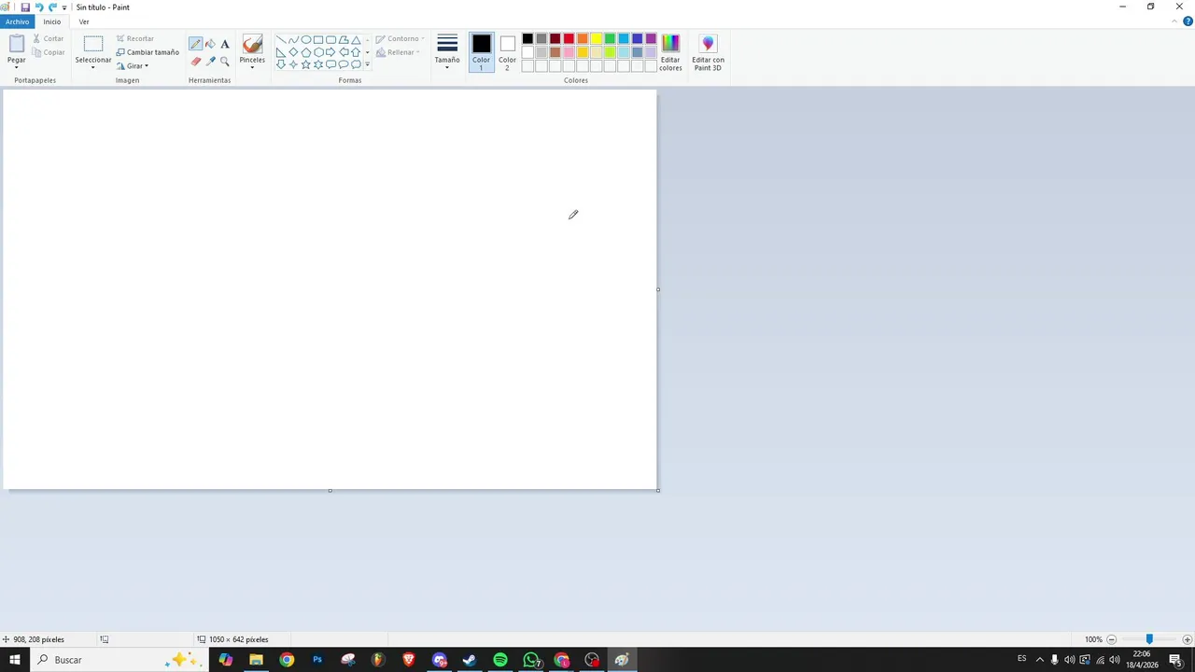Choose the Right arrow shape
The width and height of the screenshot is (1195, 672).
click(x=331, y=52)
